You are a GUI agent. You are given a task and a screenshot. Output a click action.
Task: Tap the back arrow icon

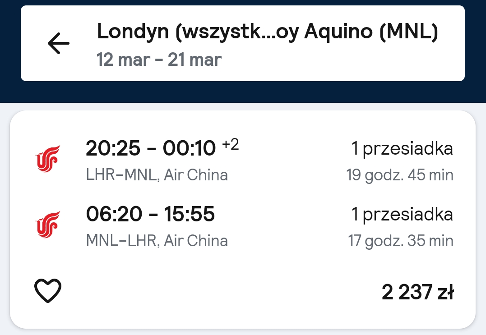(x=59, y=43)
